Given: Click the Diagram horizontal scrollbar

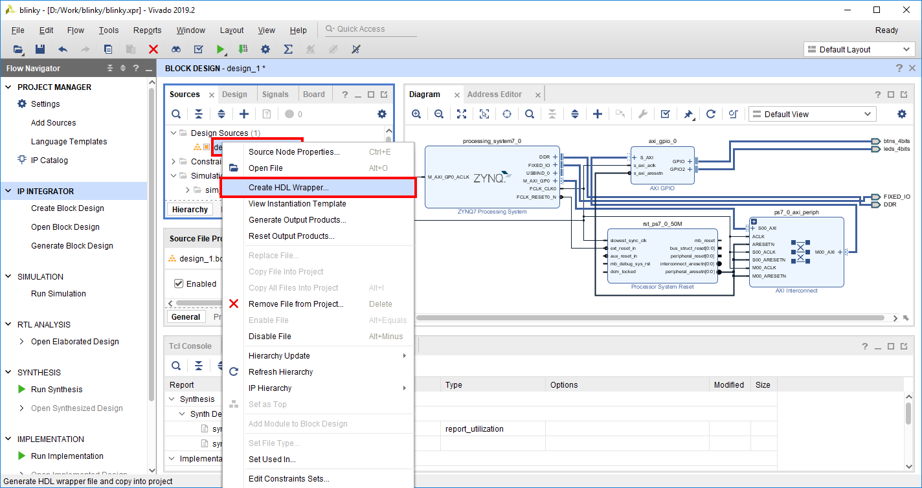Looking at the screenshot, I should [650, 318].
